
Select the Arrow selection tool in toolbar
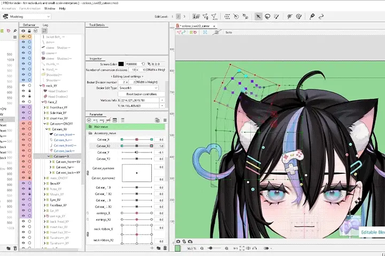click(x=258, y=17)
